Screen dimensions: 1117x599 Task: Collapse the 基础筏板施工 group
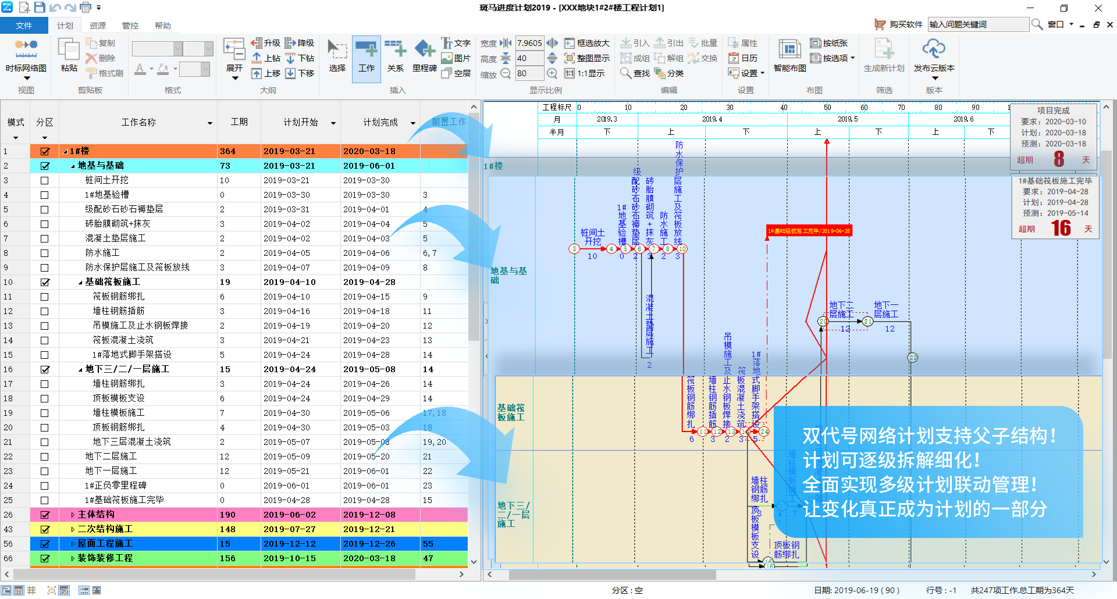[x=80, y=282]
